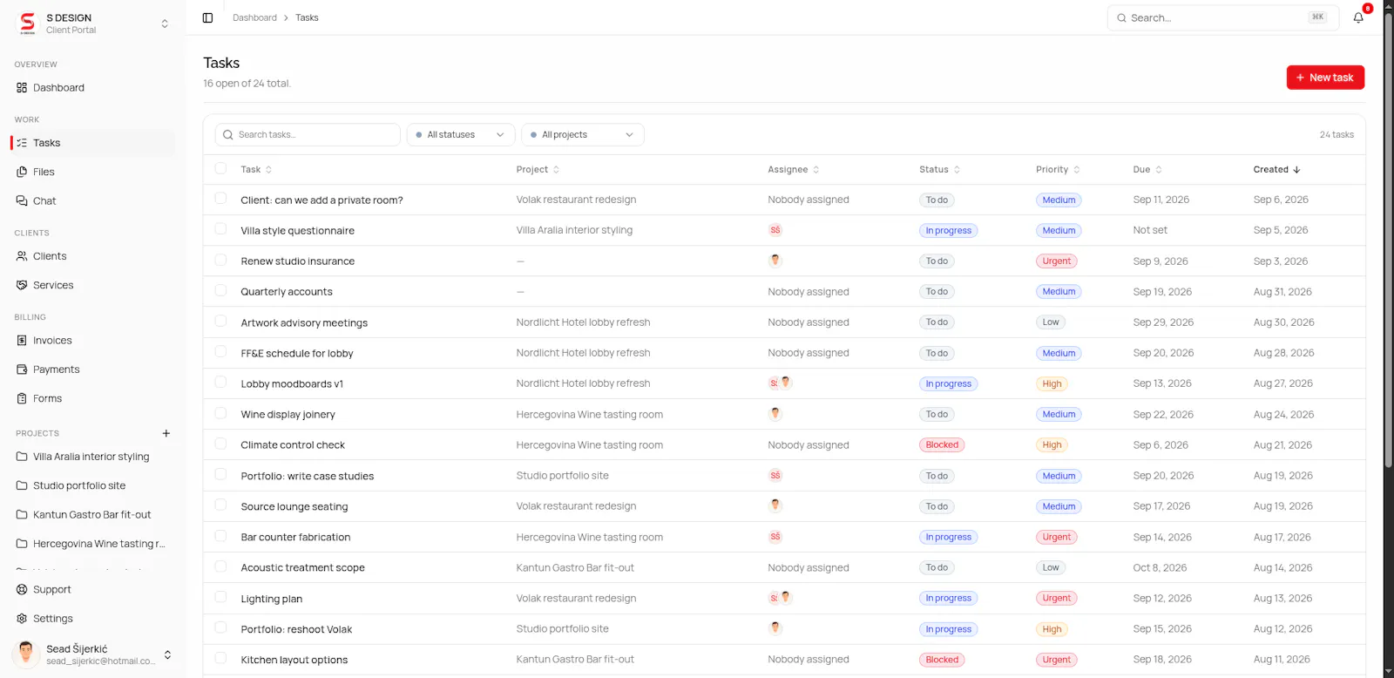The image size is (1394, 678).
Task: Select Tasks in sidebar
Action: click(93, 143)
